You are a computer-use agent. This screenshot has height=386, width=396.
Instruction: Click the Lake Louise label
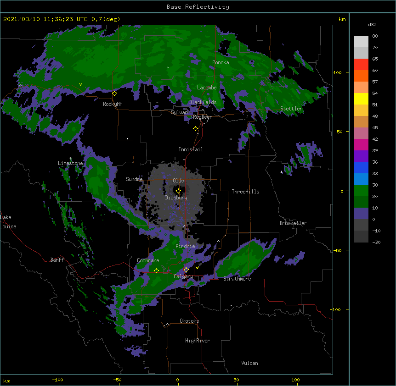[x=8, y=222]
